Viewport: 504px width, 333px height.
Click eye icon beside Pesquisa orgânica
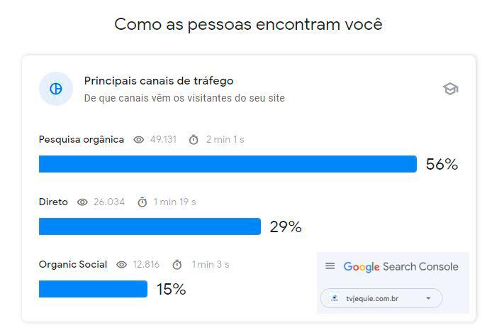click(x=139, y=140)
